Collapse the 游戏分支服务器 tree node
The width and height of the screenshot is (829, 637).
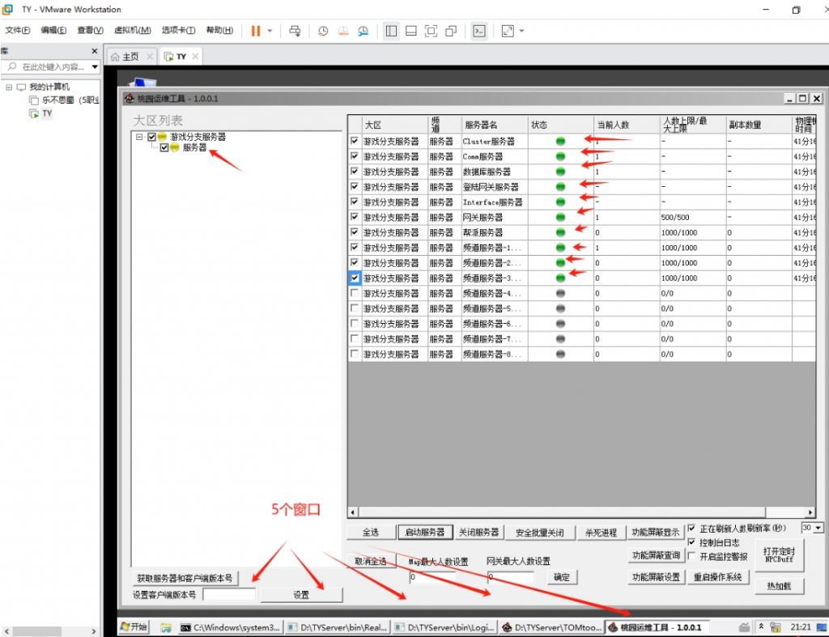[x=140, y=137]
